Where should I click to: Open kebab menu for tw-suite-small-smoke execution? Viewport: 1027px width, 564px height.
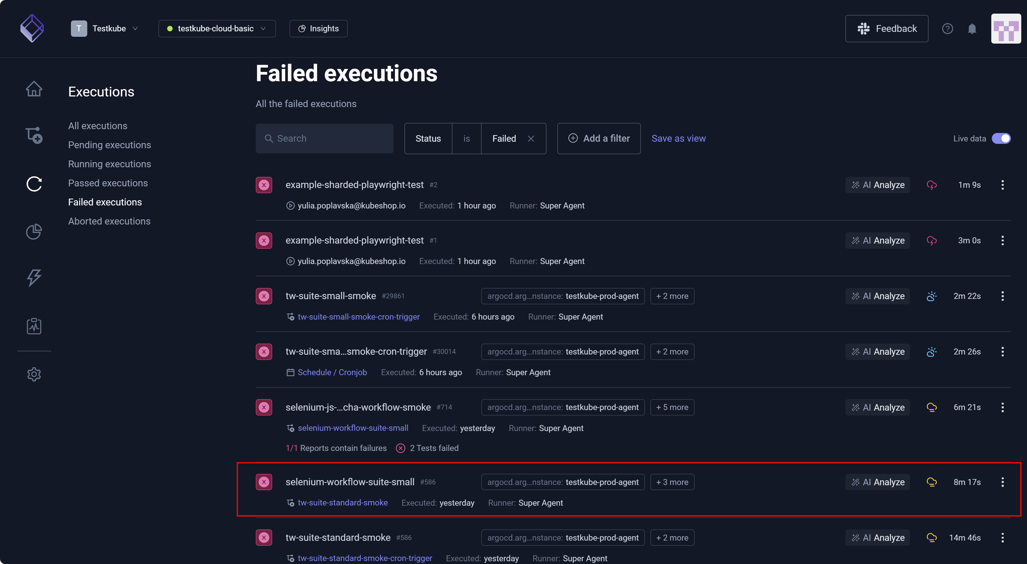tap(1003, 296)
